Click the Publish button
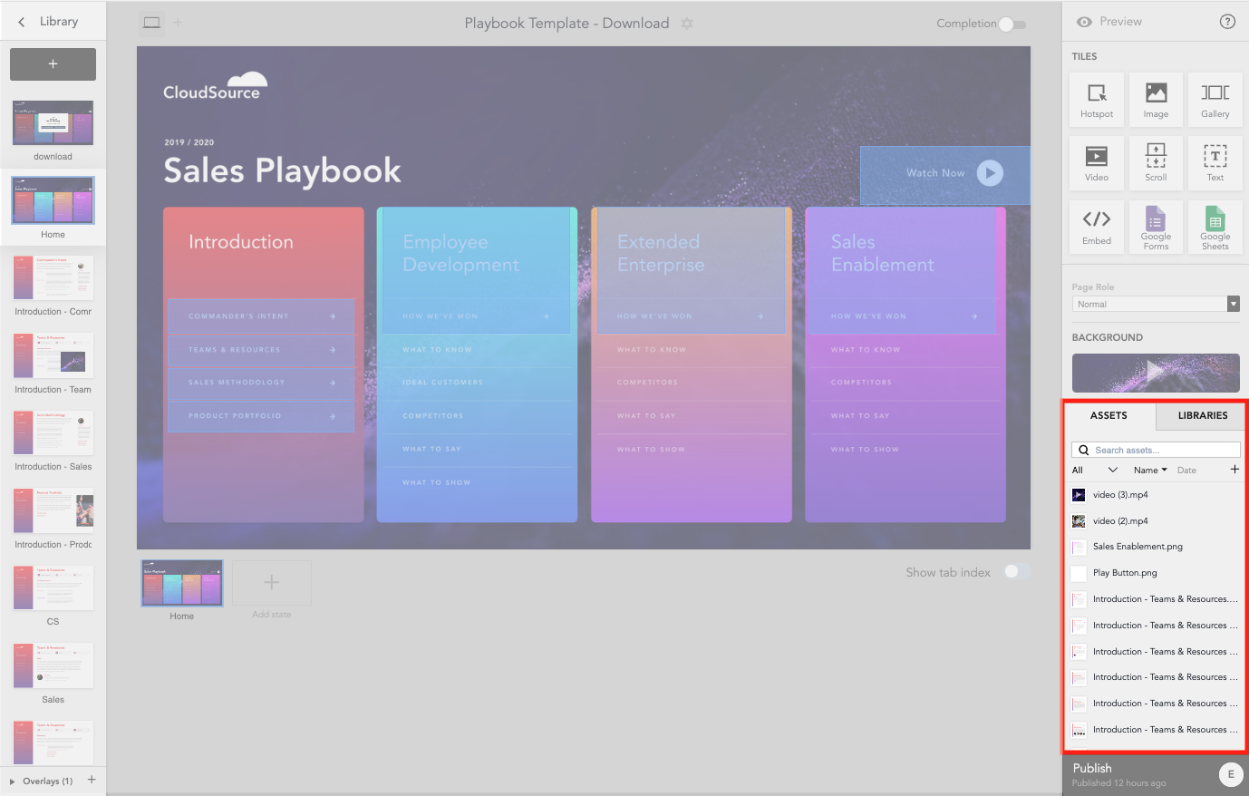Image resolution: width=1249 pixels, height=796 pixels. point(1091,768)
